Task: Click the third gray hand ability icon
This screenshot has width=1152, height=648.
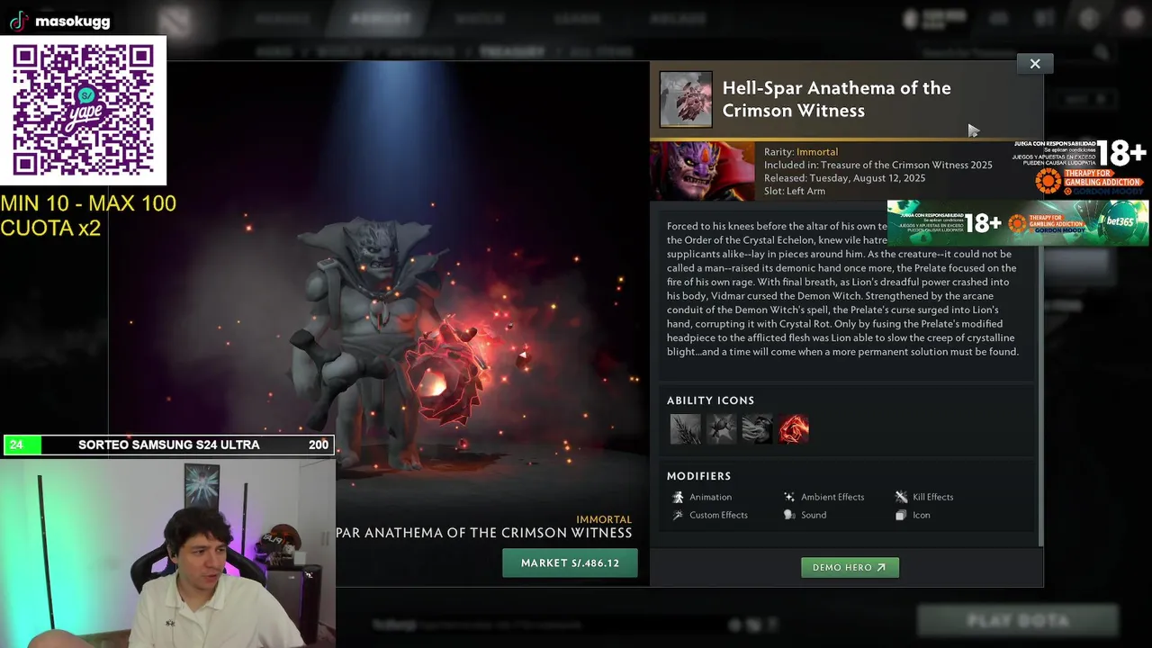Action: point(757,429)
